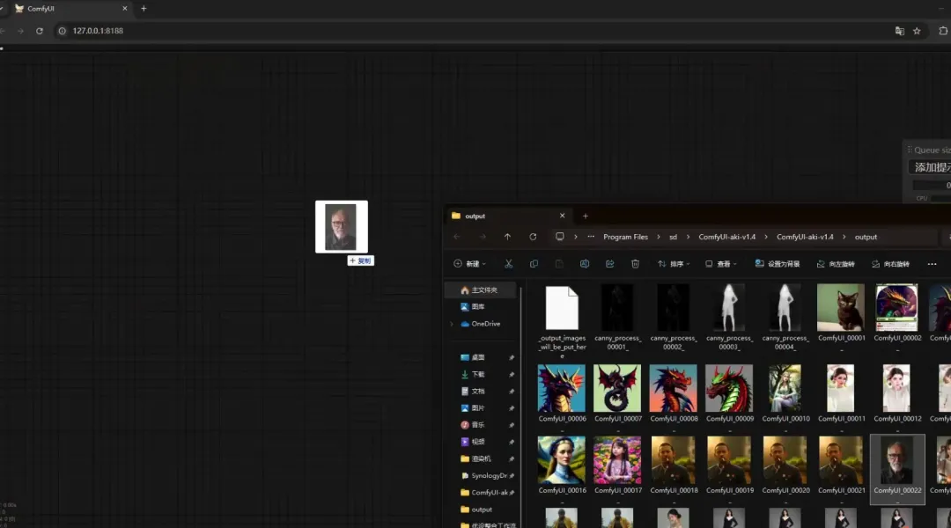Screen dimensions: 951x528
Task: Add a new Explorer tab beside output
Action: [x=586, y=216]
